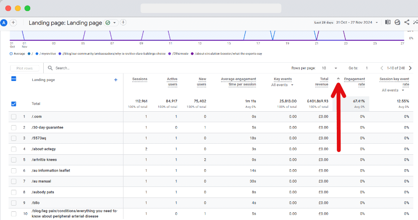Toggle the Average legend circle
The width and height of the screenshot is (418, 220).
click(11, 54)
